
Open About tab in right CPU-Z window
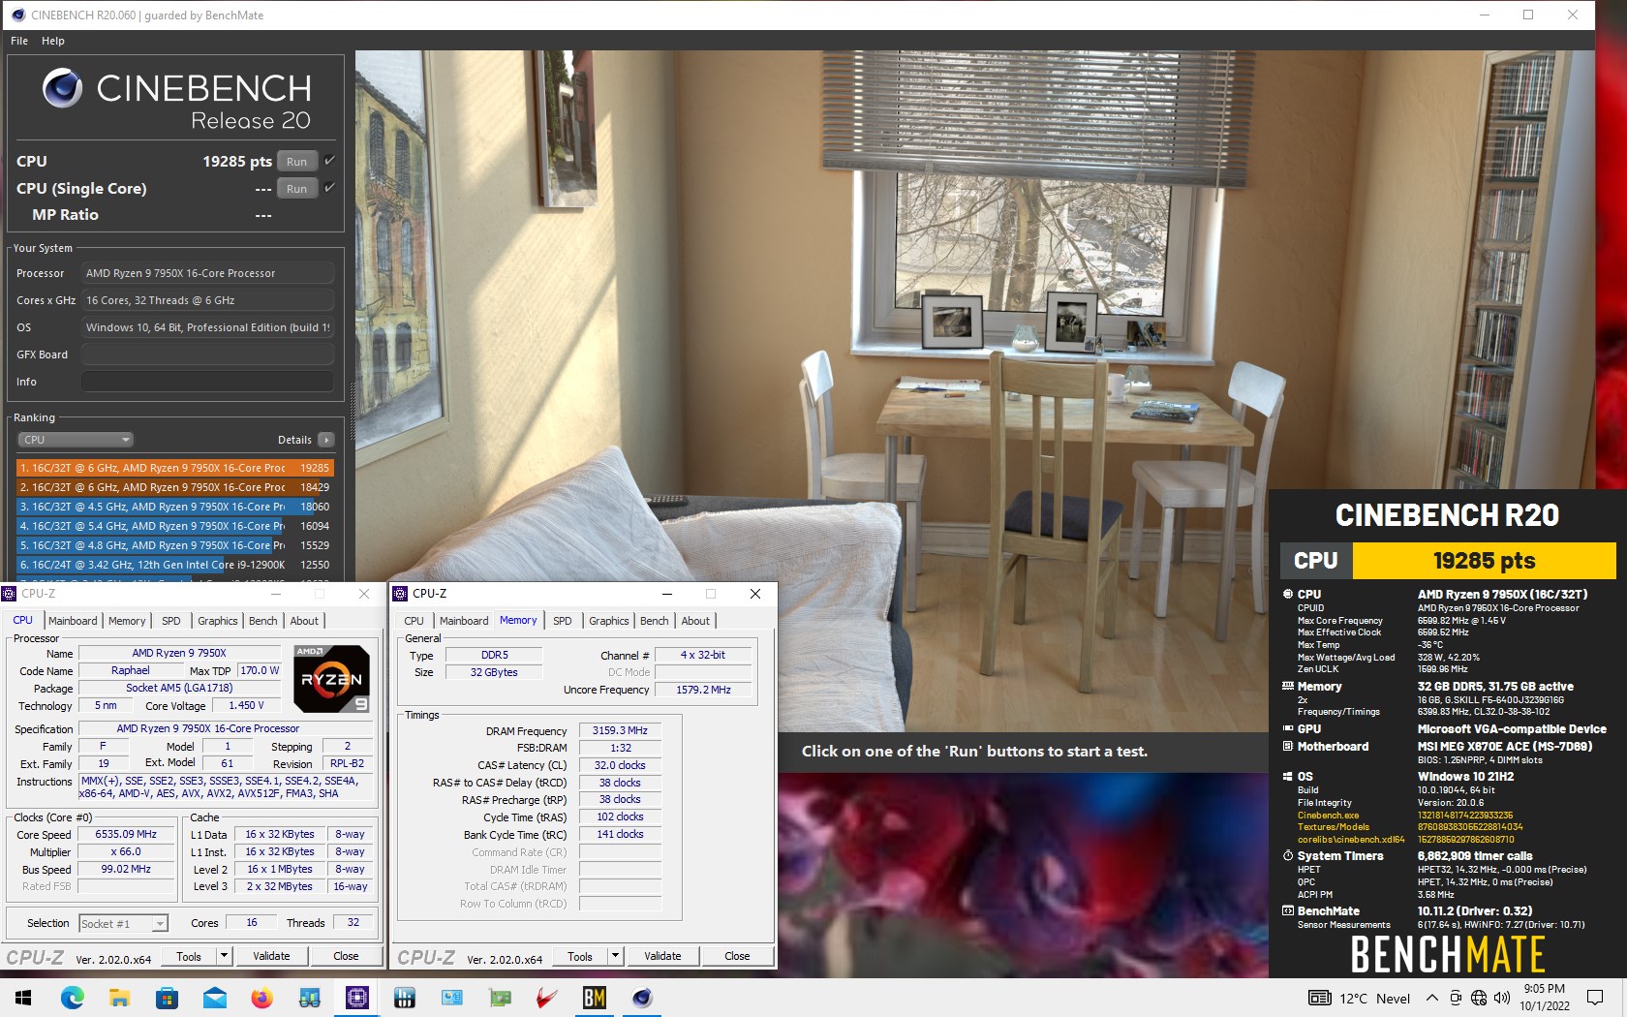pos(695,621)
